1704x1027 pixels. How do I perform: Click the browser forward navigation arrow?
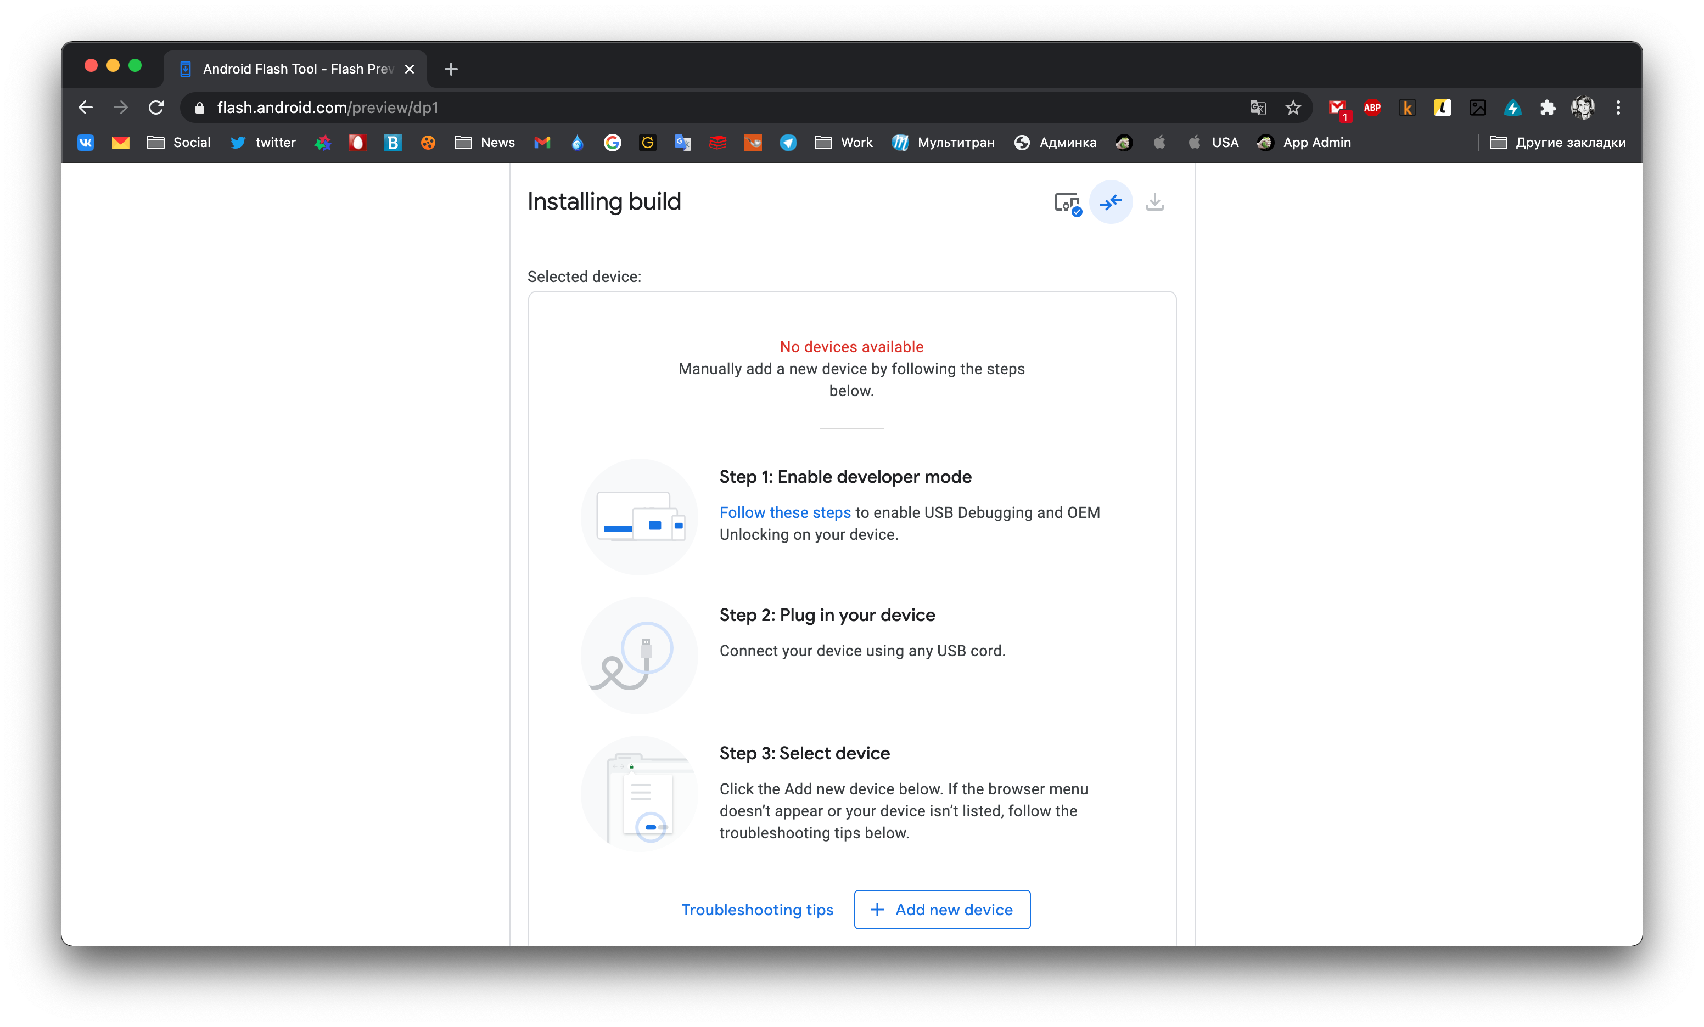pyautogui.click(x=122, y=108)
